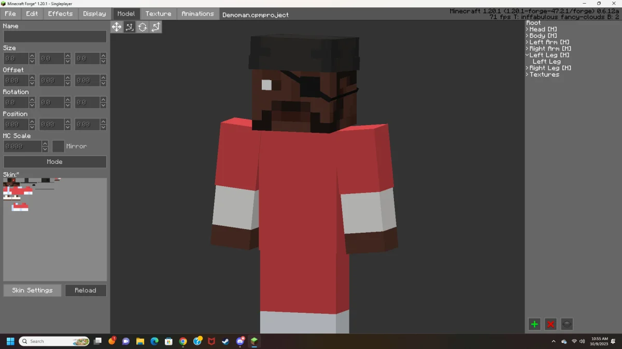Collapse the Left Leg [H] tree node
622x349 pixels.
(x=527, y=55)
